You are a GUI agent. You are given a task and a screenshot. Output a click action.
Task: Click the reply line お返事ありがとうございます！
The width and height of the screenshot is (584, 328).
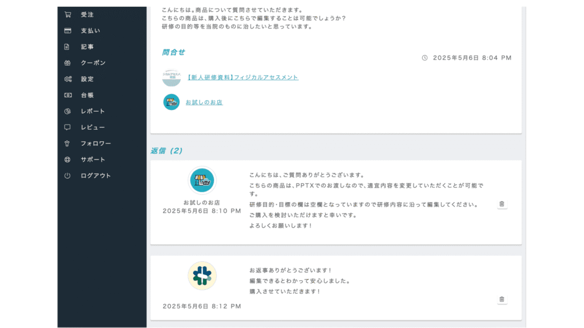point(291,270)
